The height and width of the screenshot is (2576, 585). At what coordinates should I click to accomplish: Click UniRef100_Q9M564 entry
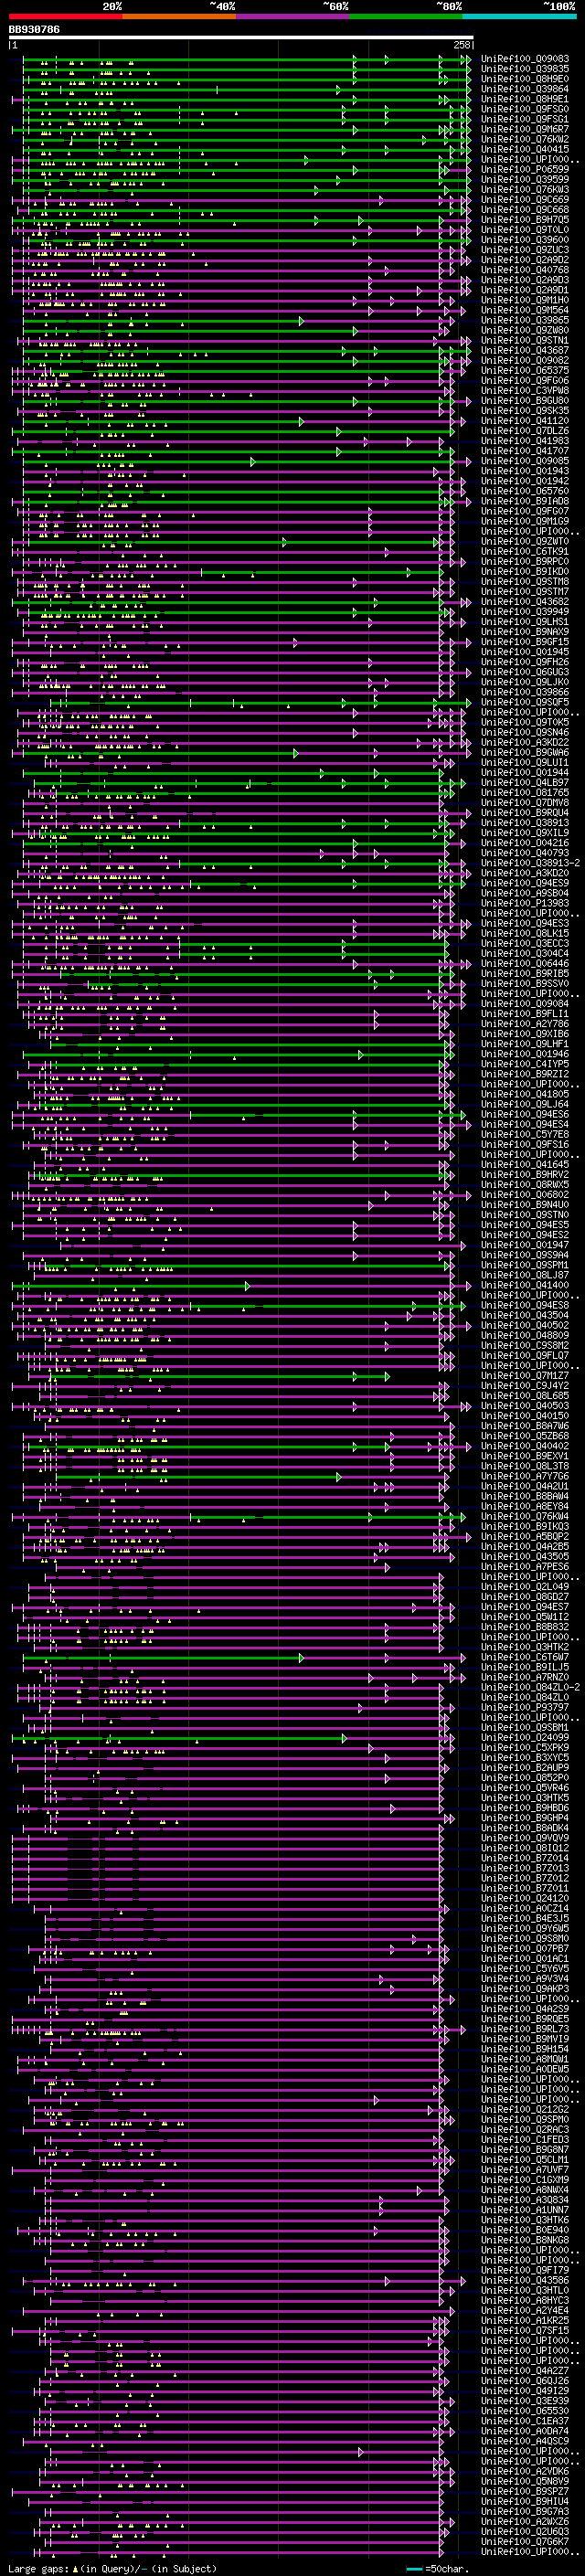tap(525, 310)
